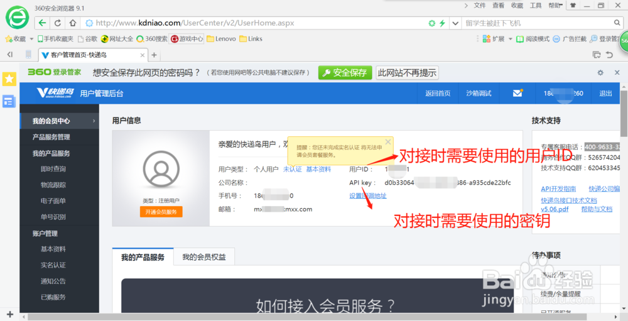
Task: Open the 查看 menu
Action: pyautogui.click(x=498, y=6)
